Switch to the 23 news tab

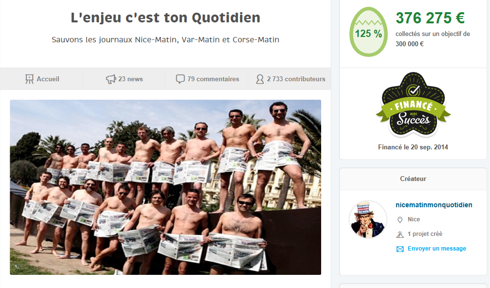(x=124, y=79)
